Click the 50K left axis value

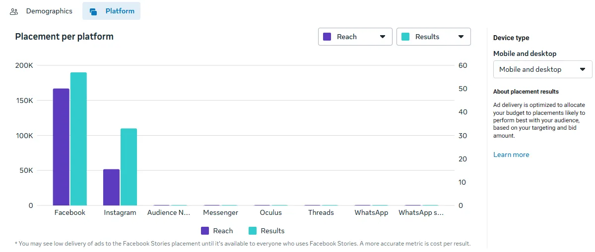point(26,171)
